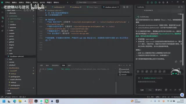The width and height of the screenshot is (186, 104).
Task: Toggle primary sidebar layout icon in title bar
Action: [148, 2]
